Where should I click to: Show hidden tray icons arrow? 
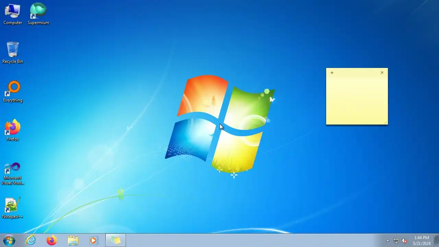[x=388, y=240]
